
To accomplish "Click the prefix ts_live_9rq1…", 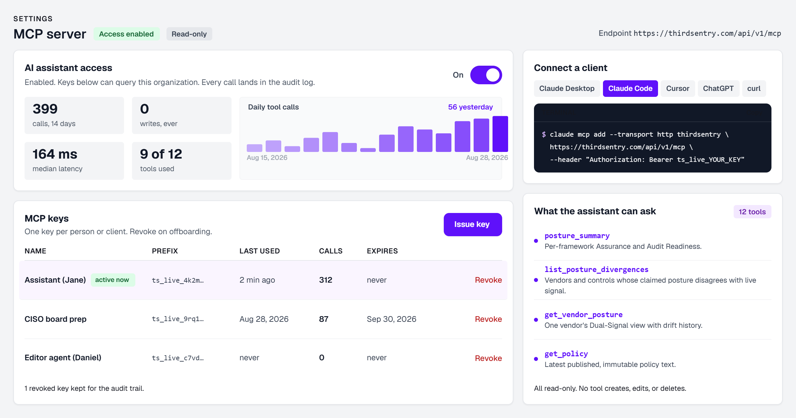I will [x=178, y=319].
